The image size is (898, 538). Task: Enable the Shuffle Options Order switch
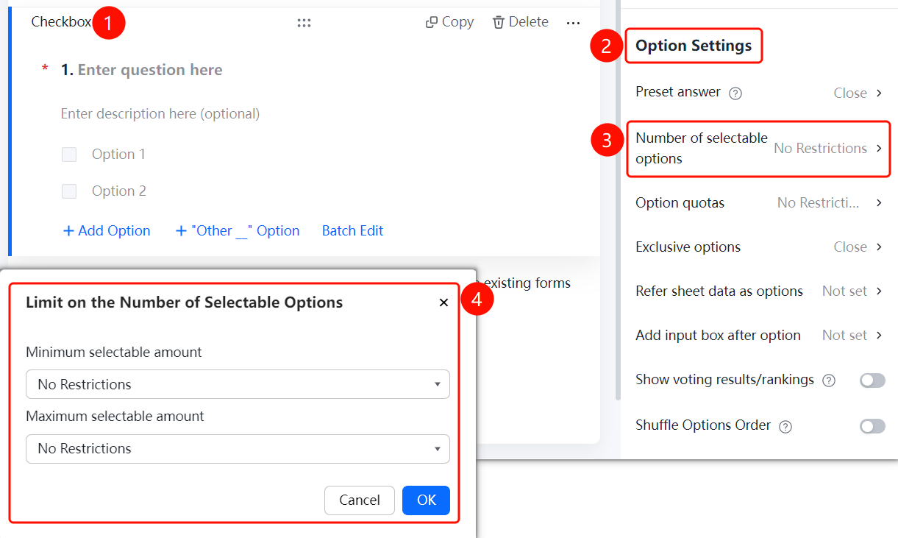click(872, 426)
